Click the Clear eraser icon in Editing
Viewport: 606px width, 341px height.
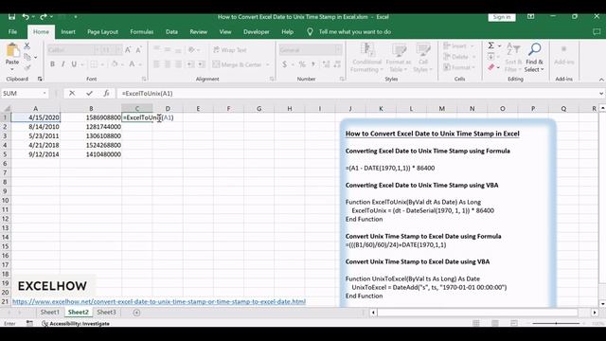tap(491, 67)
